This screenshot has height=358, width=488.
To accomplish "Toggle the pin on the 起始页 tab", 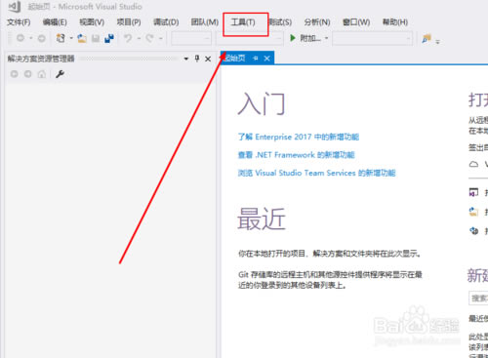I will tap(256, 59).
